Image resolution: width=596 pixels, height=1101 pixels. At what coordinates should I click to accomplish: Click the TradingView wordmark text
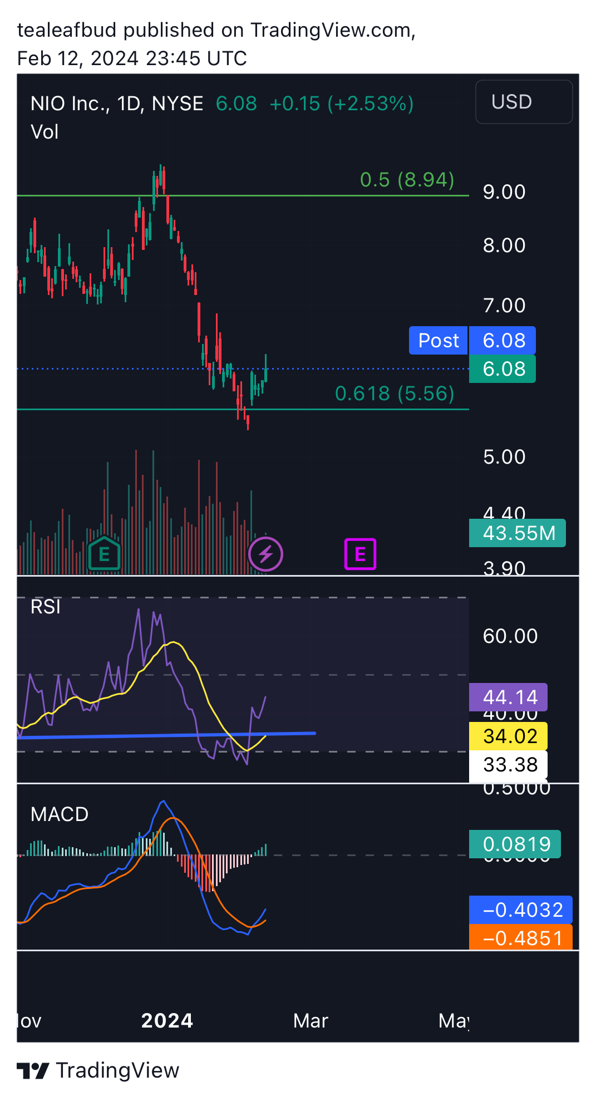tap(118, 1070)
